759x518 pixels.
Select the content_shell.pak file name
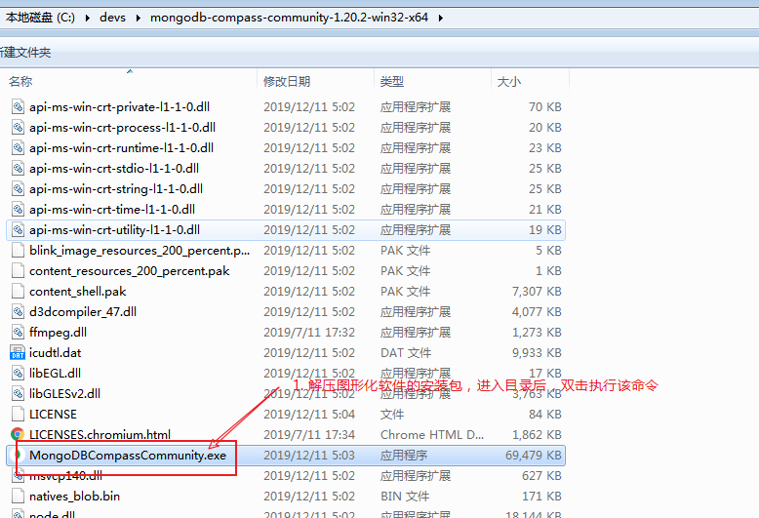click(77, 292)
